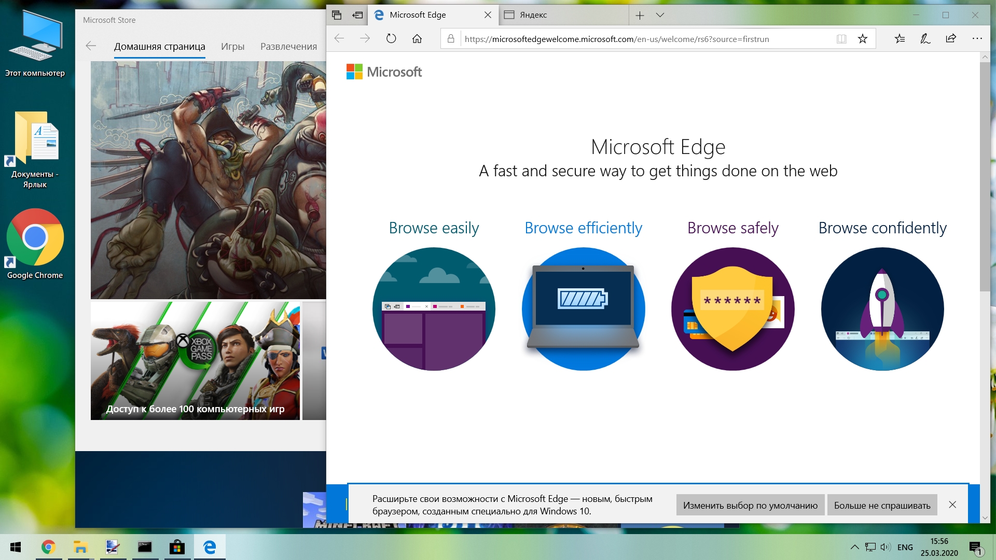
Task: Go back in Microsoft Store
Action: tap(91, 46)
